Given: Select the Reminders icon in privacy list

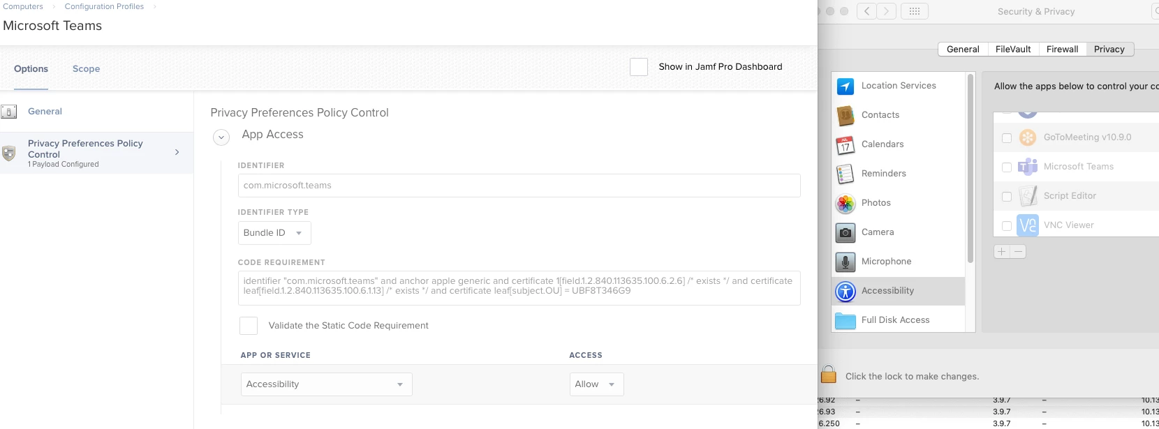Looking at the screenshot, I should point(846,174).
